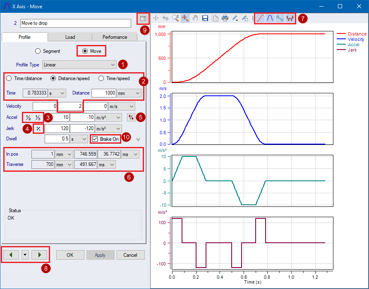Open the Performance tab

[115, 37]
